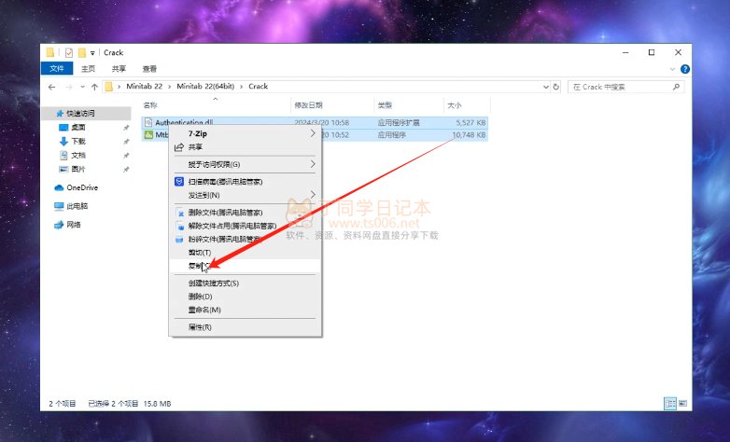Screen dimensions: 730x442
Task: Sort by the 名称 column header
Action: pos(150,105)
